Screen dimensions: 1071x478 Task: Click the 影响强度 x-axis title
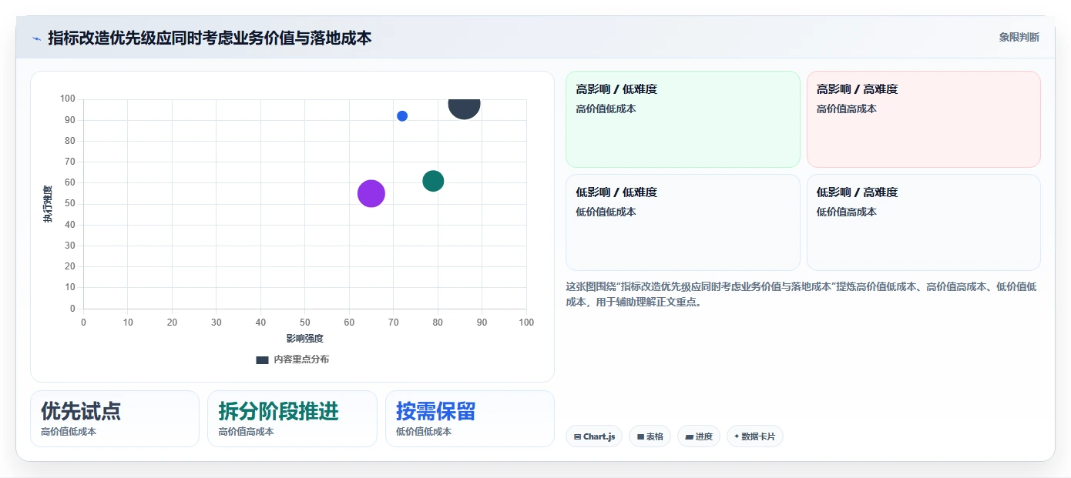(305, 339)
